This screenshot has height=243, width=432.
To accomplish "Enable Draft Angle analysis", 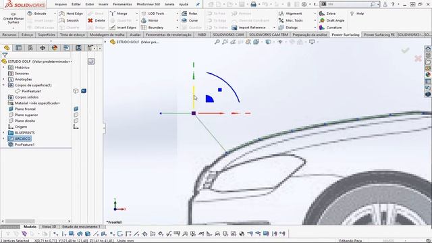I will pyautogui.click(x=332, y=20).
